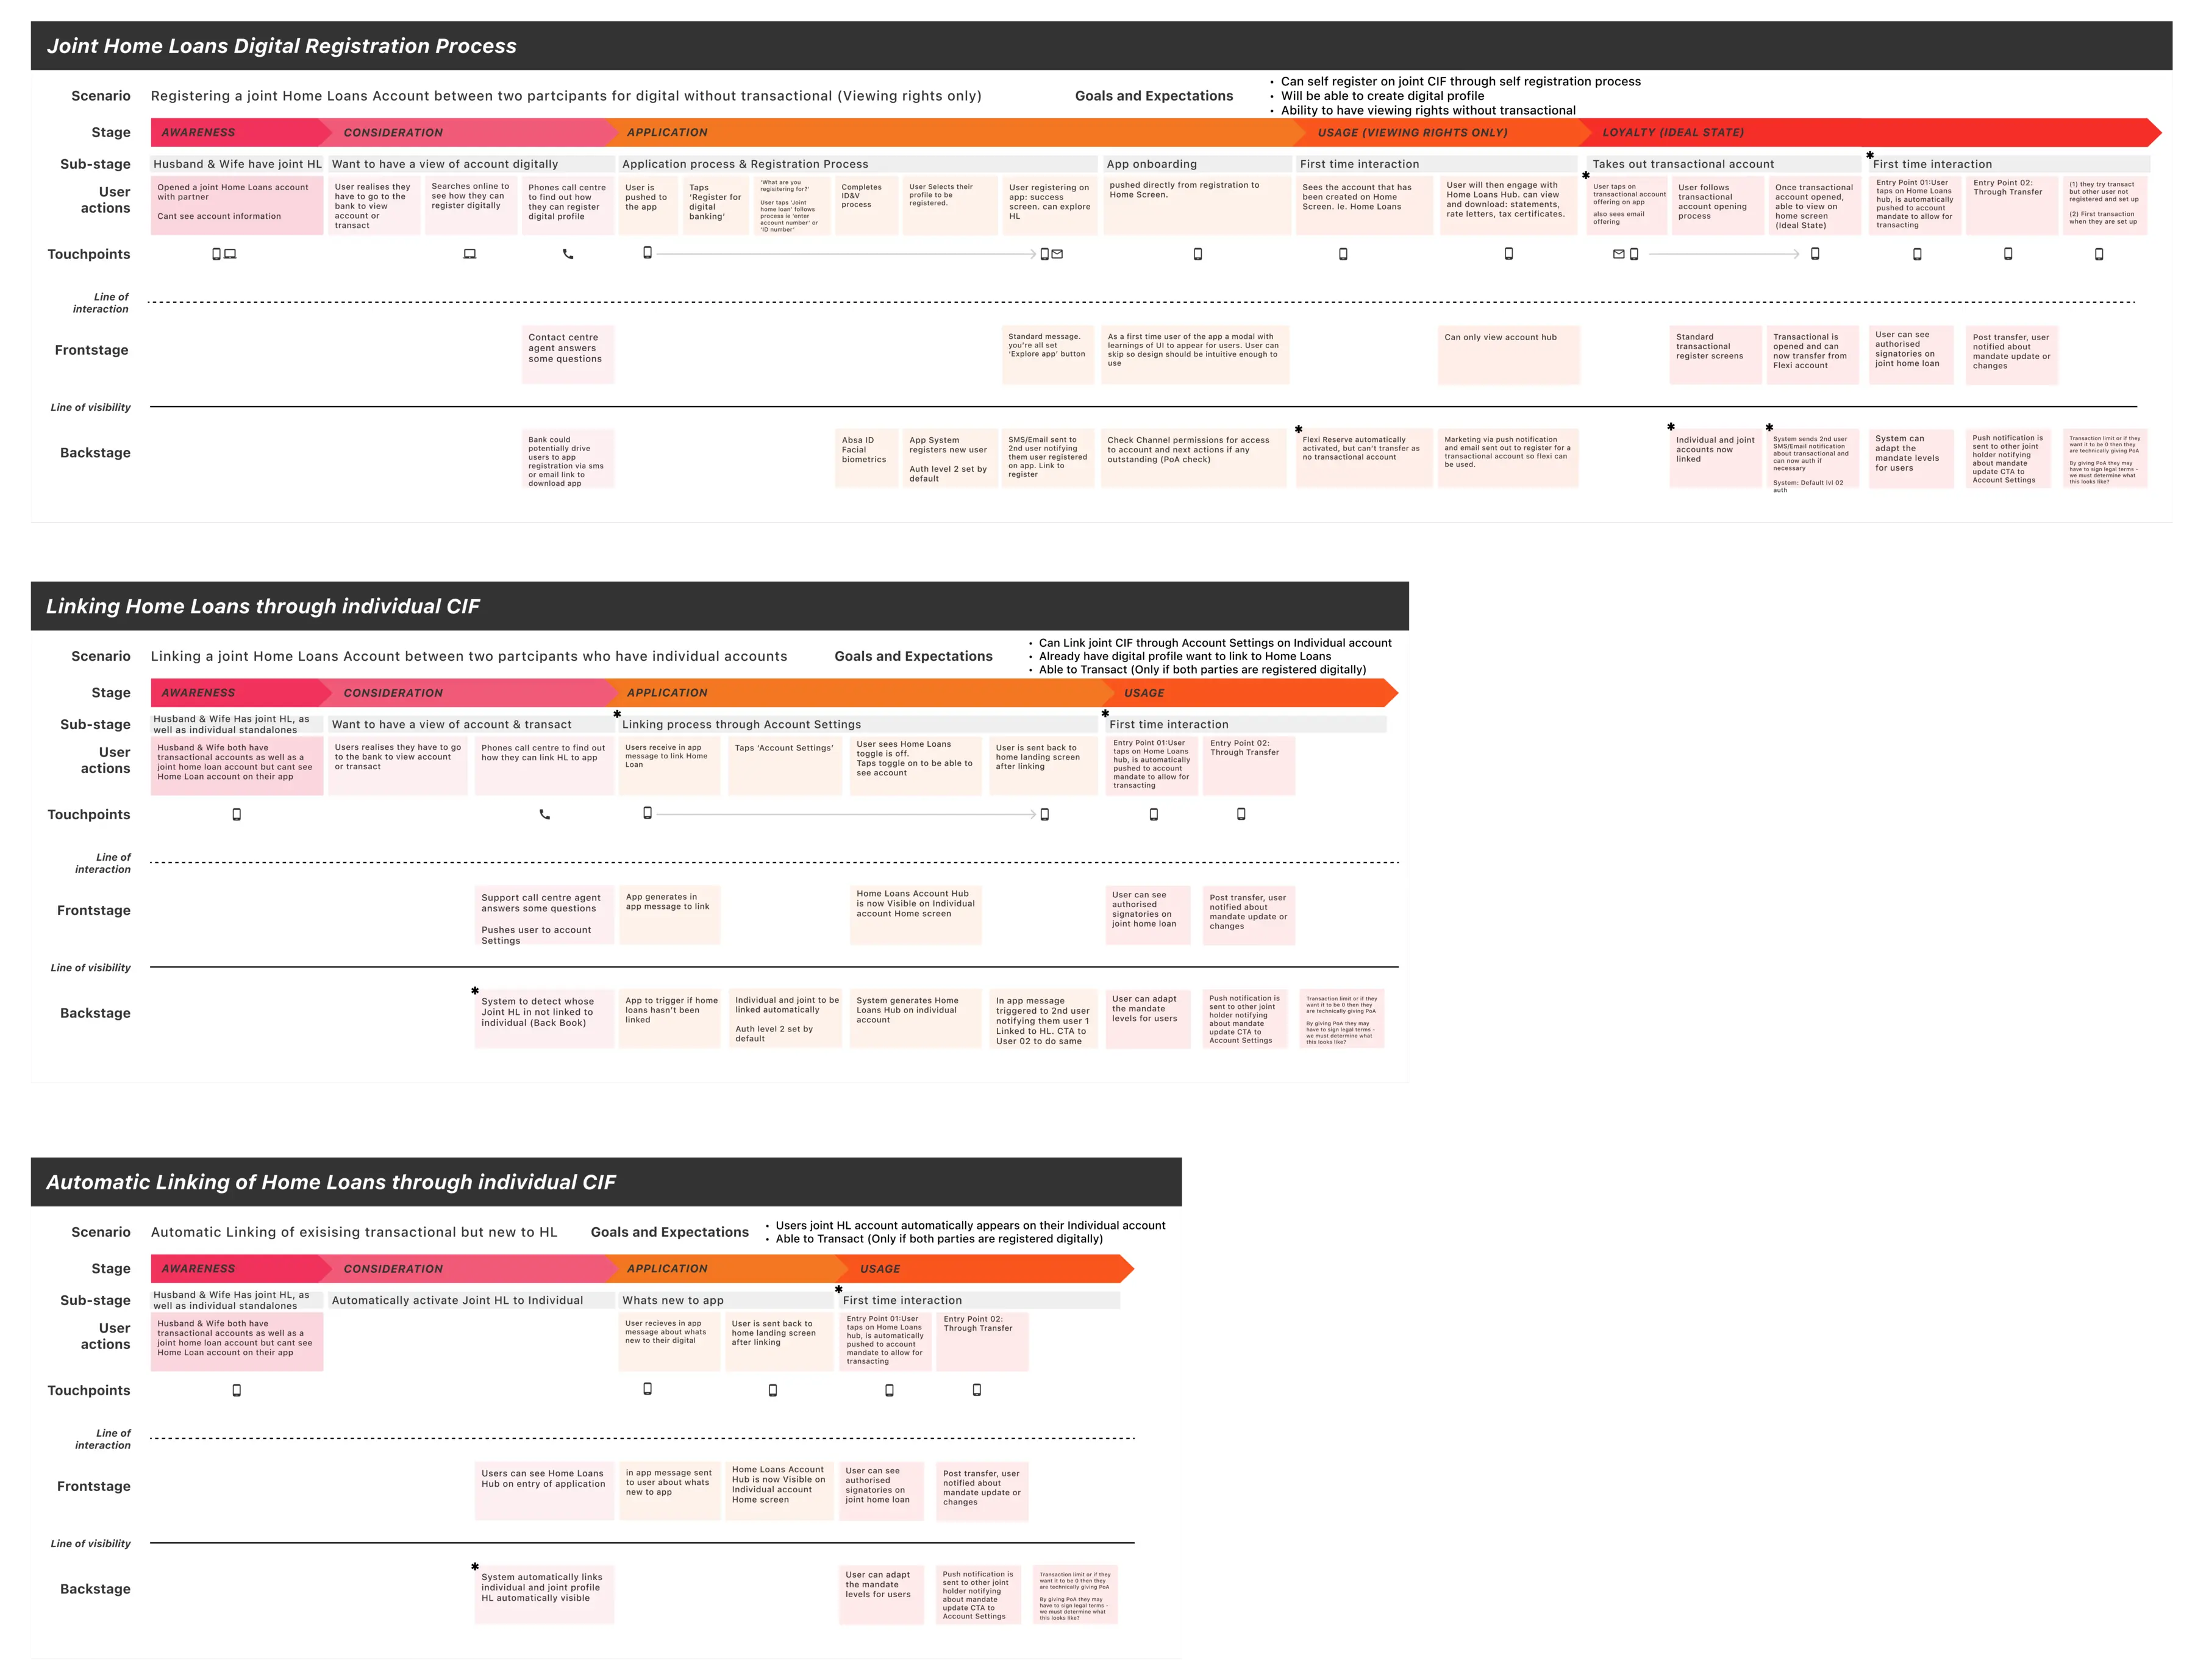Select AWARENESS stage in Joint Home Loans Digital Registration
This screenshot has width=2195, height=1680.
[x=240, y=132]
